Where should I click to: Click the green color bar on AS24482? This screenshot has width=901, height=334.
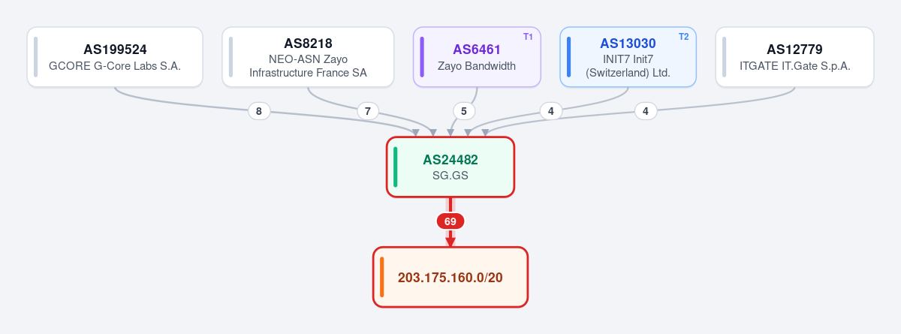[396, 167]
